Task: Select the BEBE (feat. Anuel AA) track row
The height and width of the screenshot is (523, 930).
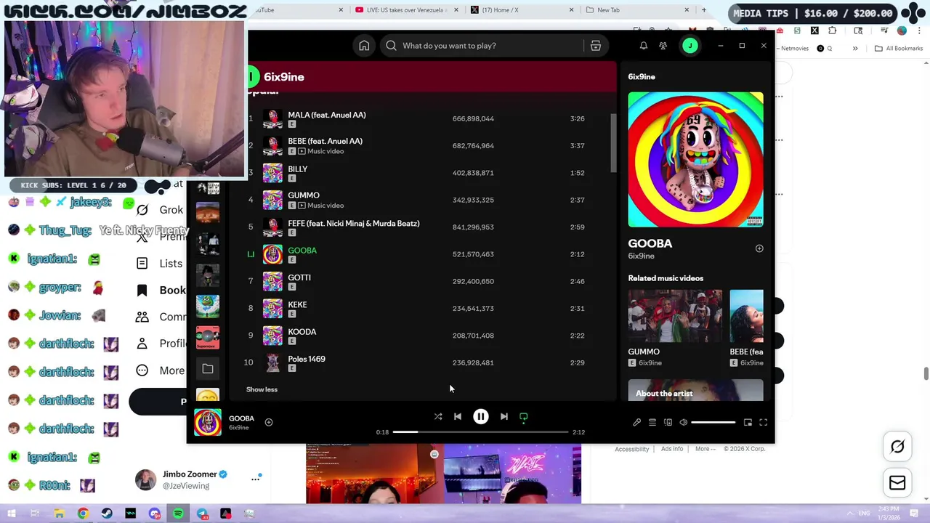Action: [x=424, y=145]
